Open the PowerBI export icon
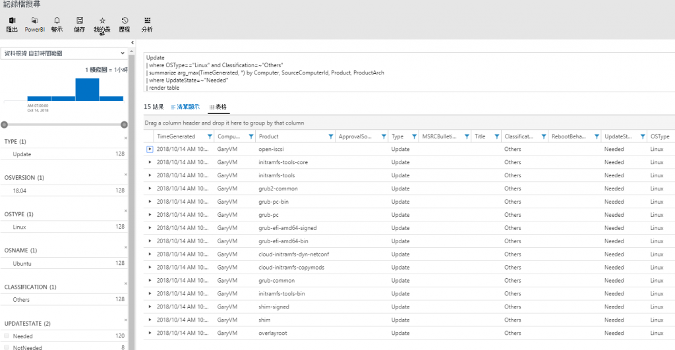Image resolution: width=675 pixels, height=350 pixels. click(x=34, y=20)
